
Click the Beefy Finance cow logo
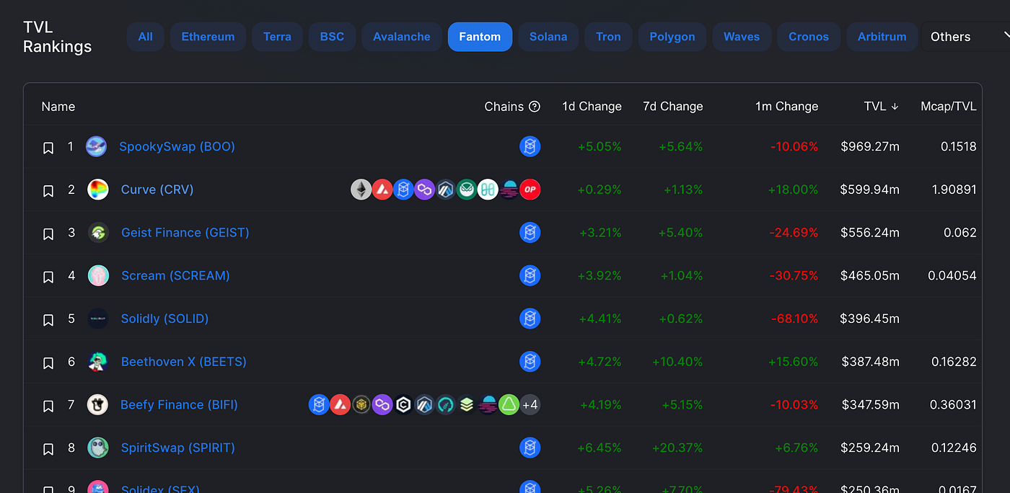(97, 404)
